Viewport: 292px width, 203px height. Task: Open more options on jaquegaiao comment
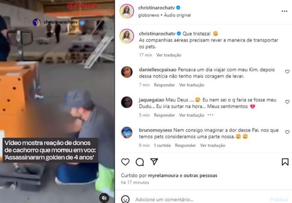tap(210, 115)
